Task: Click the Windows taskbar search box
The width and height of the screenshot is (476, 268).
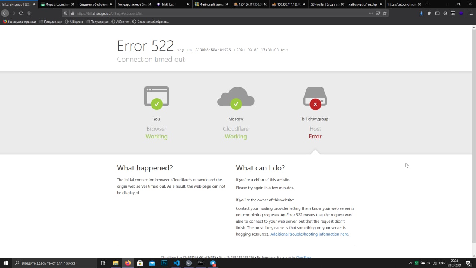Action: (x=55, y=263)
